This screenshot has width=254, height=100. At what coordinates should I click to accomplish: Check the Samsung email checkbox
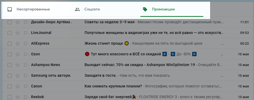(x=10, y=76)
